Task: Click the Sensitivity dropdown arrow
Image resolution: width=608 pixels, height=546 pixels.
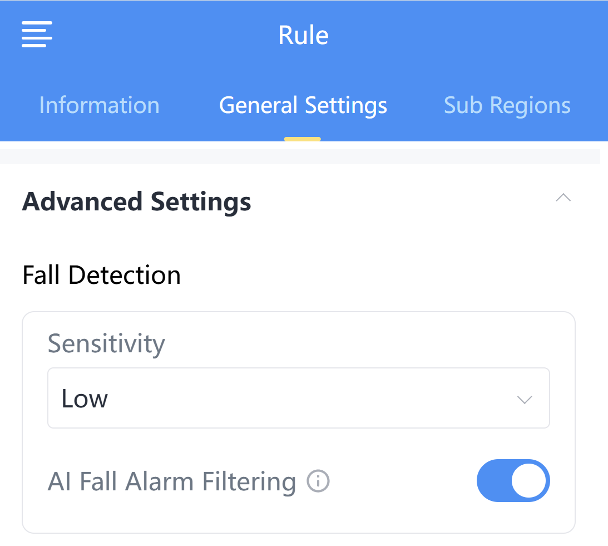Action: pos(525,399)
